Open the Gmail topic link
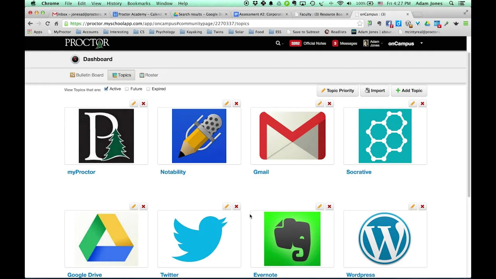This screenshot has height=279, width=496. coord(261,172)
